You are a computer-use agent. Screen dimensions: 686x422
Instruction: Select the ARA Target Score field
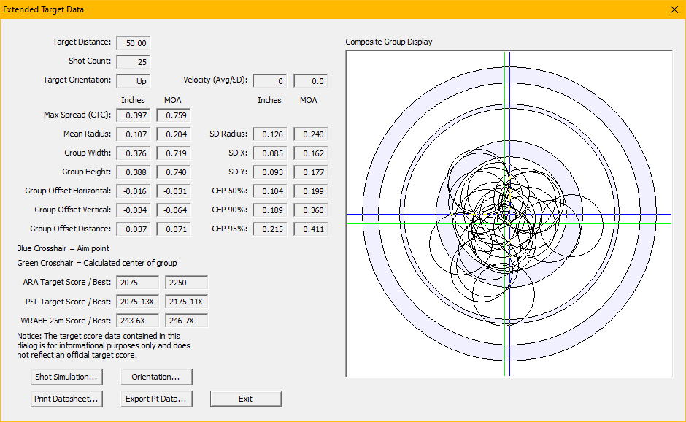point(137,283)
